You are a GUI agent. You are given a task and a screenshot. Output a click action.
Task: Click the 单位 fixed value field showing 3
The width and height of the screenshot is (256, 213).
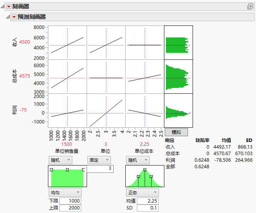click(x=100, y=169)
